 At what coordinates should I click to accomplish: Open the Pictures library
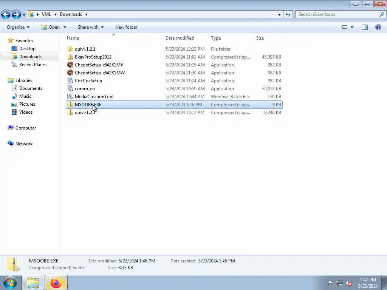coord(27,104)
